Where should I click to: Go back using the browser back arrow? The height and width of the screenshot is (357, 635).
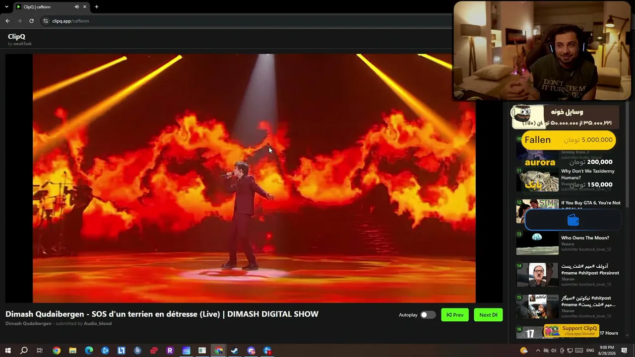tap(7, 21)
